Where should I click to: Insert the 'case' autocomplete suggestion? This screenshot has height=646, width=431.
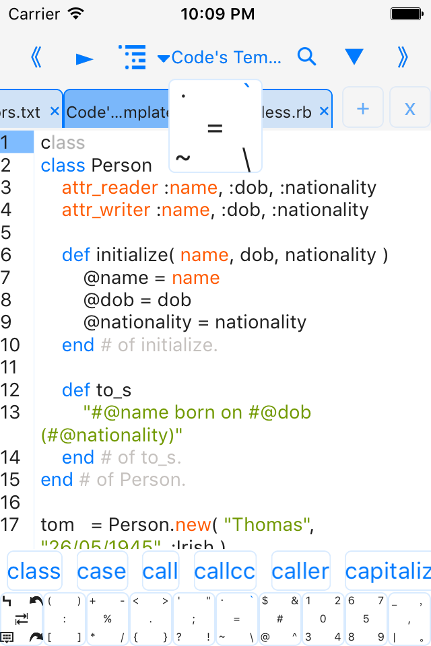102,571
